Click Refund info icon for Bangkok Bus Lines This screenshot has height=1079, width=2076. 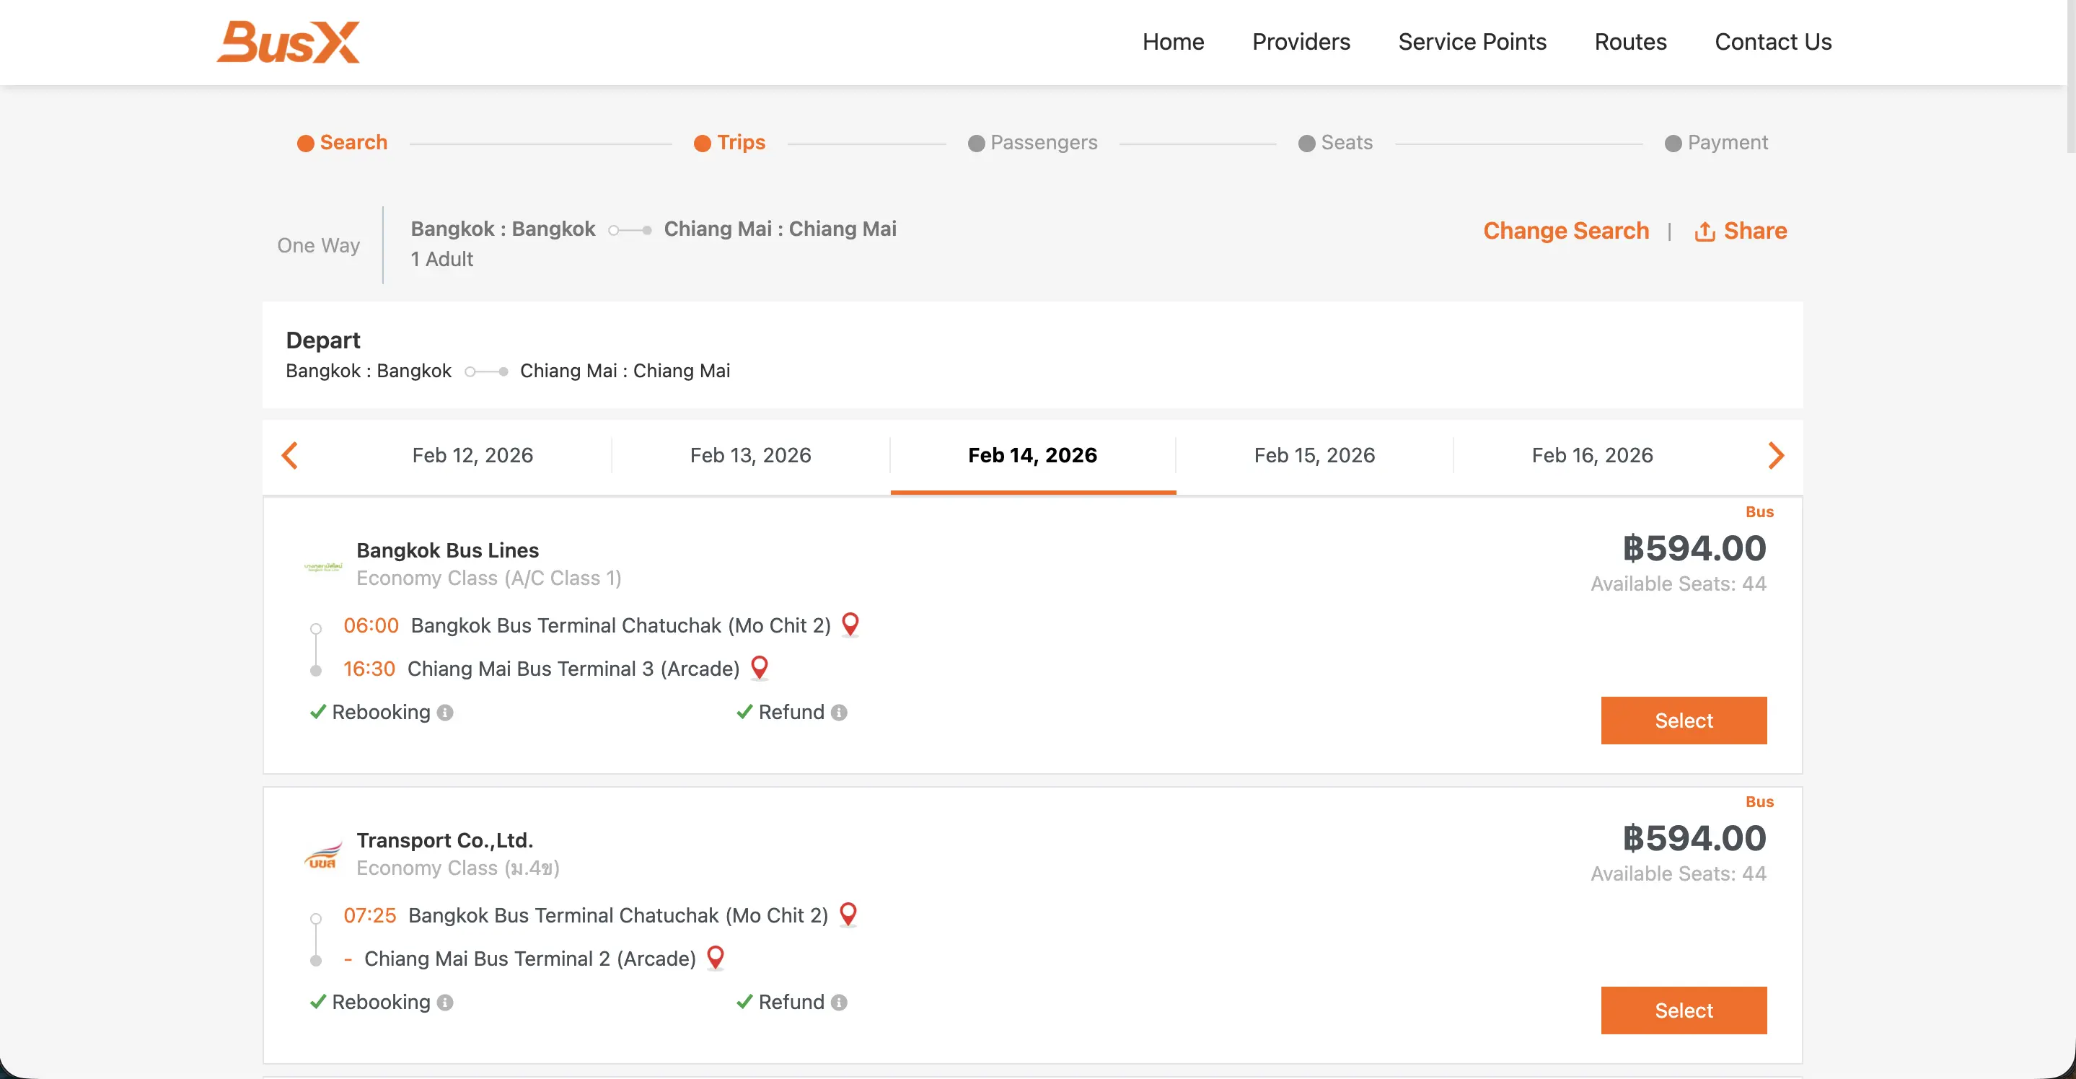tap(839, 713)
